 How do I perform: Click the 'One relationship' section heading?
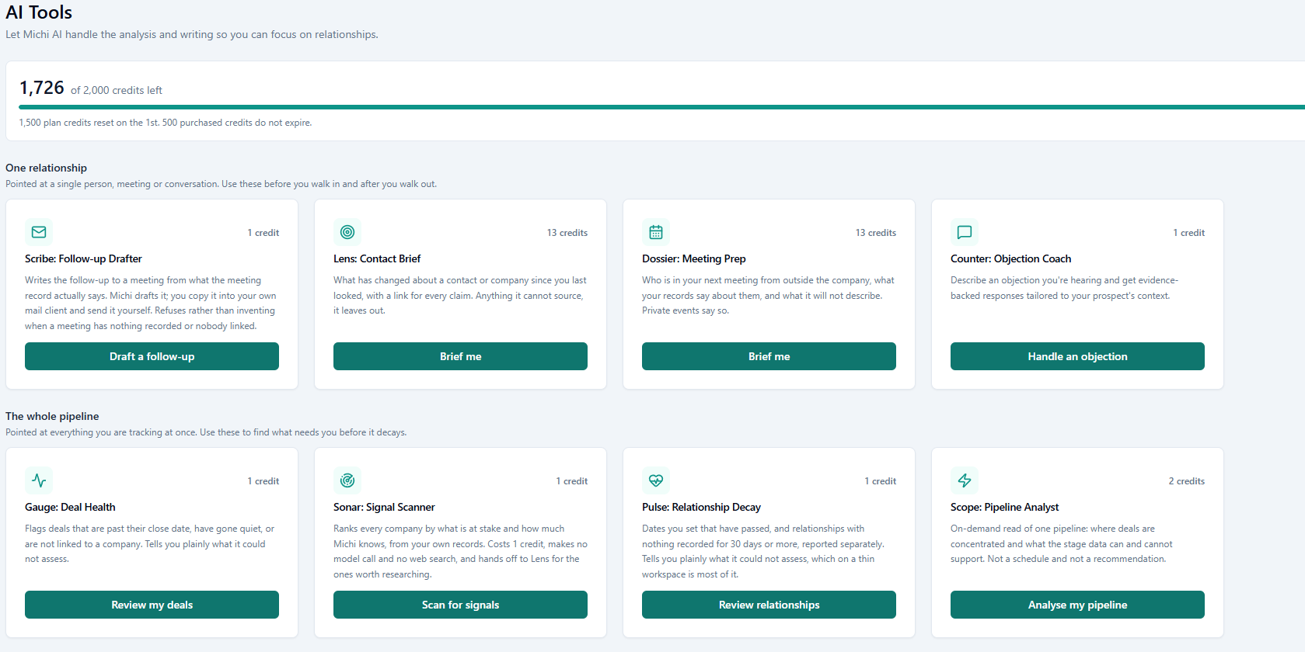(x=46, y=168)
